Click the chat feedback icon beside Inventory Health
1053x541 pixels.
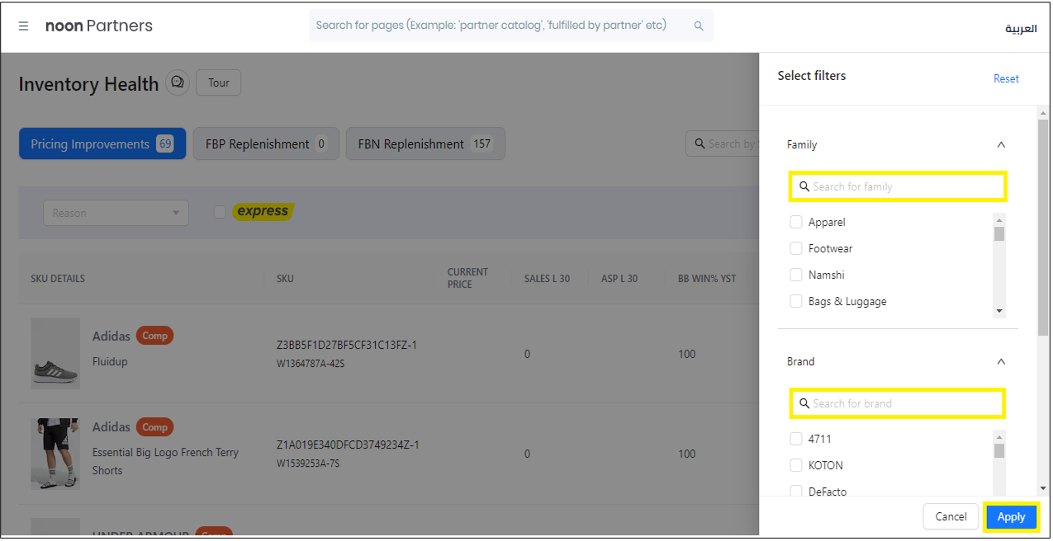pos(177,82)
